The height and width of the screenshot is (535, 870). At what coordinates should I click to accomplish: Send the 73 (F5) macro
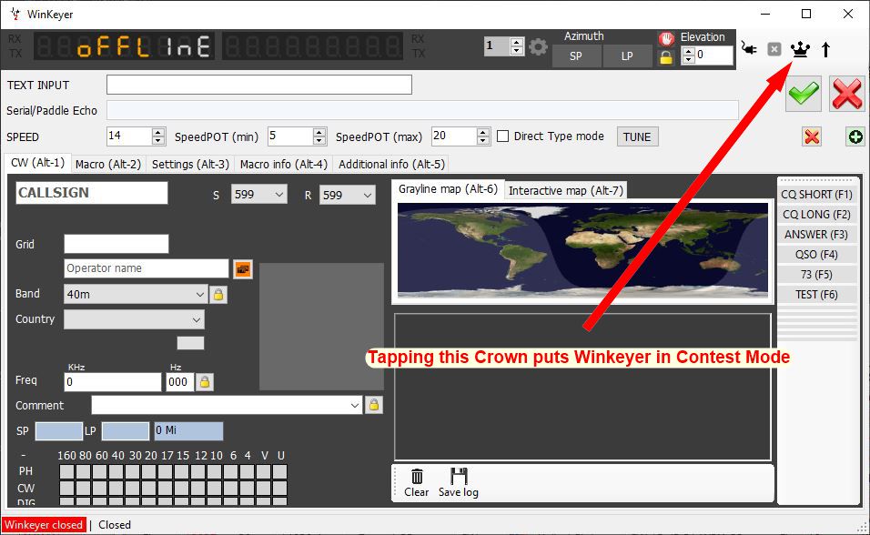coord(816,274)
